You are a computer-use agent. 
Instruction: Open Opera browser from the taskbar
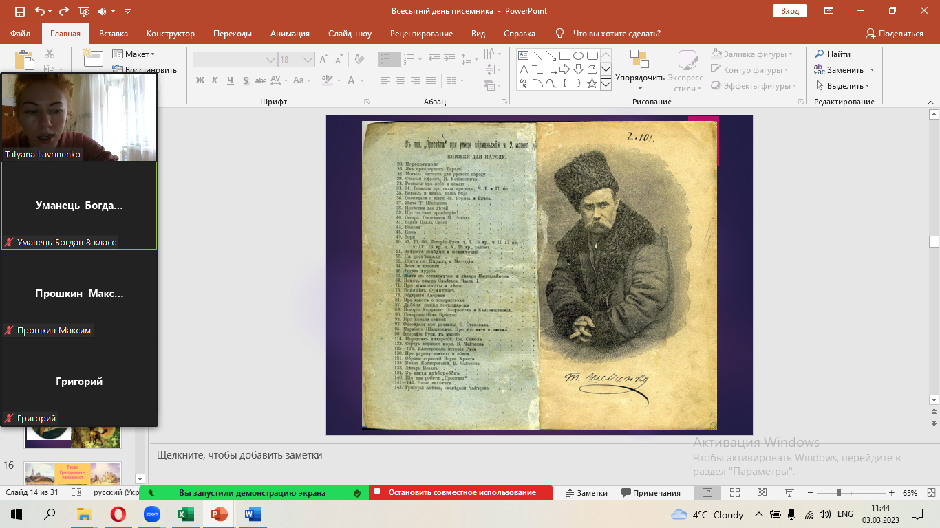(118, 514)
